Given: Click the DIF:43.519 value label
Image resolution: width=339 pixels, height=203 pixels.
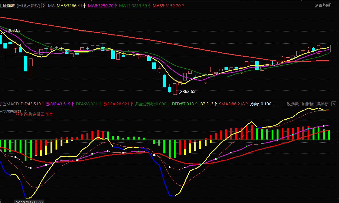Looking at the screenshot, I should click(x=30, y=104).
